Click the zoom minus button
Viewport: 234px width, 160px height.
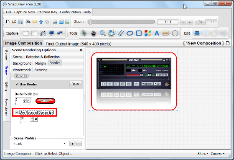183,22
